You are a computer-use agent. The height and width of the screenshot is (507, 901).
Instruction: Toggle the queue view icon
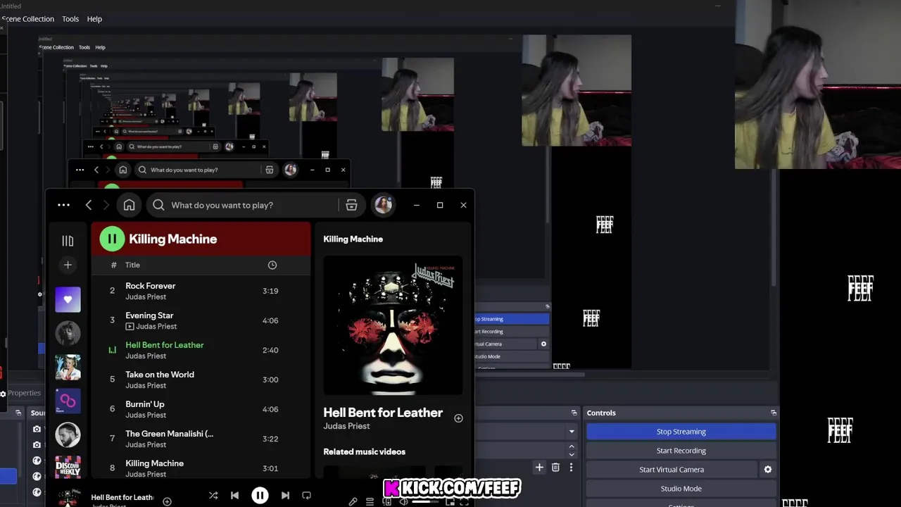tap(370, 501)
